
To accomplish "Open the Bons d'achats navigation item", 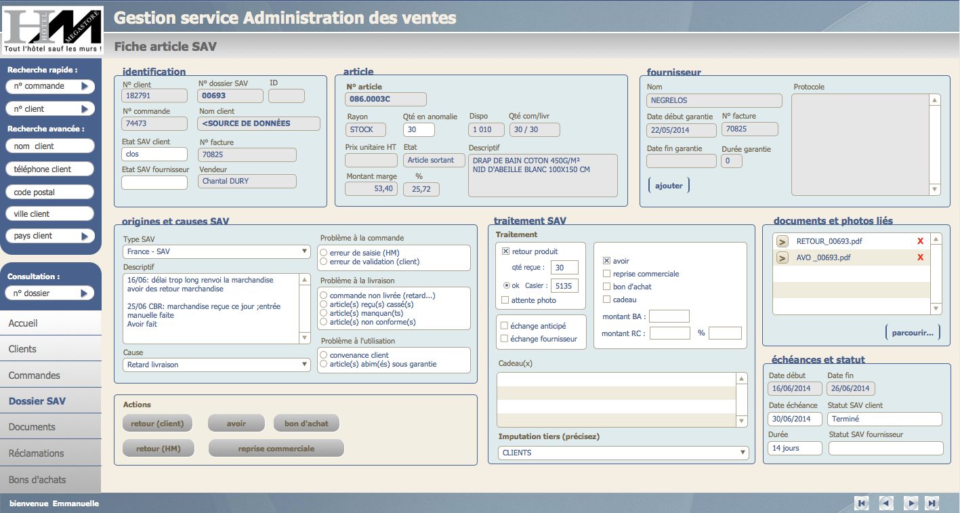I will tap(50, 480).
